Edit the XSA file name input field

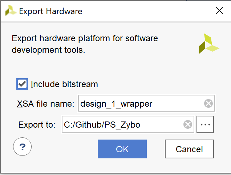[x=146, y=103]
